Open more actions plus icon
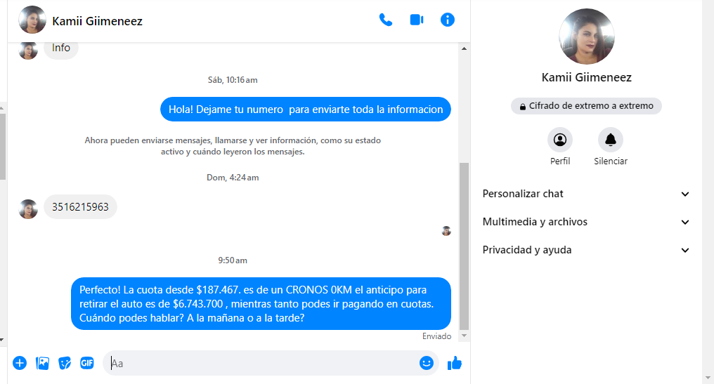714x384 pixels. coord(20,363)
